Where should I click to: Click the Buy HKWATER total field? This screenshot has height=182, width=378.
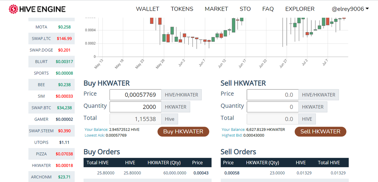(x=136, y=119)
